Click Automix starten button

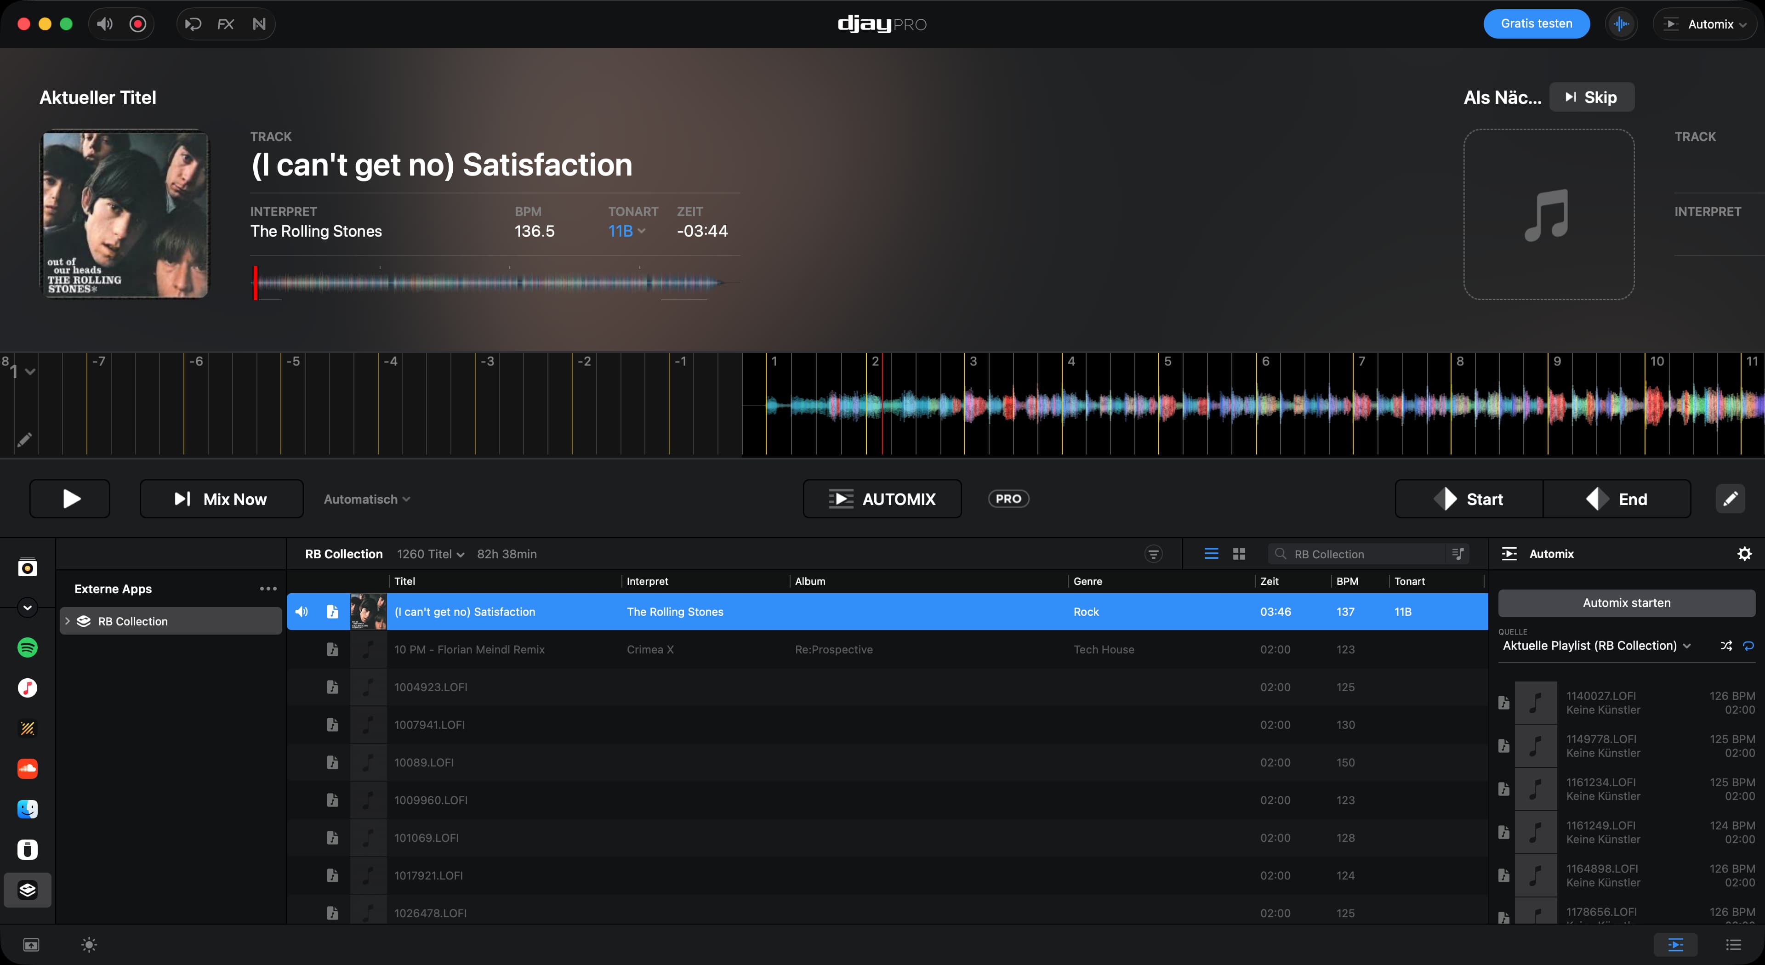(1626, 603)
